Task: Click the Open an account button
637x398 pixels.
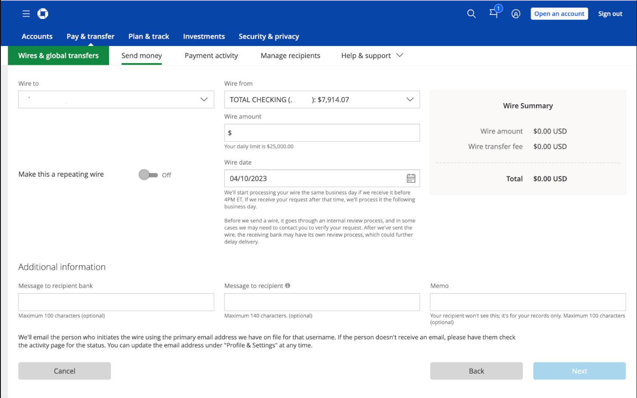Action: (559, 13)
